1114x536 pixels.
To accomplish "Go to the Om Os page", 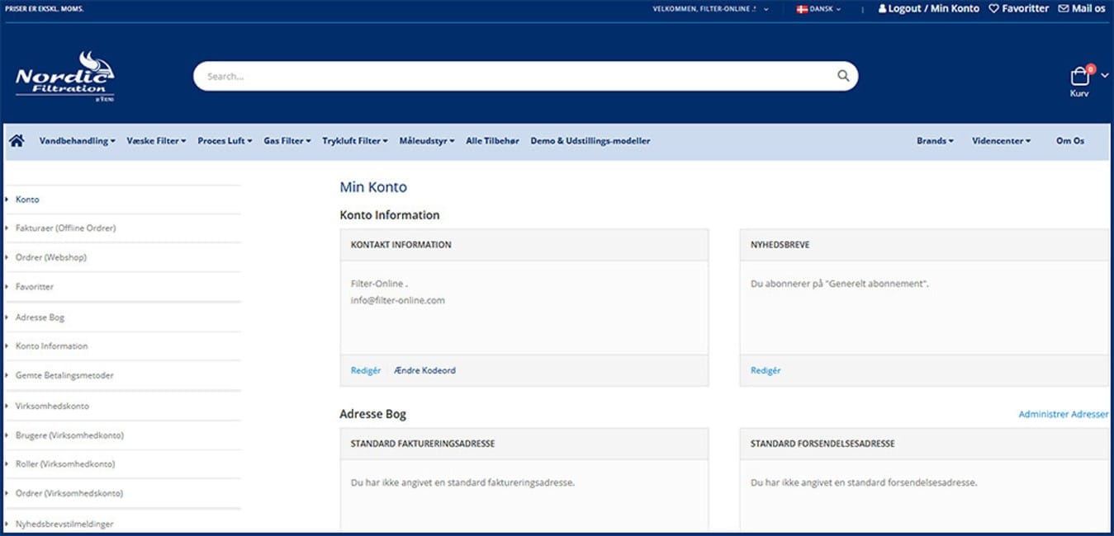I will click(x=1070, y=141).
